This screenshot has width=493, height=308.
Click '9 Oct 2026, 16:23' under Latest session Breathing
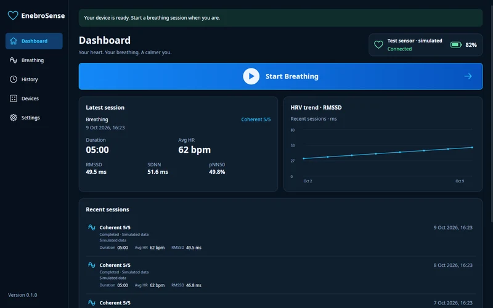(105, 128)
